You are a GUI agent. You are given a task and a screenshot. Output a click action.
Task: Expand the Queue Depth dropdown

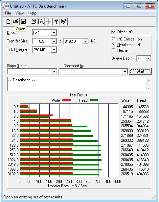(x=148, y=58)
